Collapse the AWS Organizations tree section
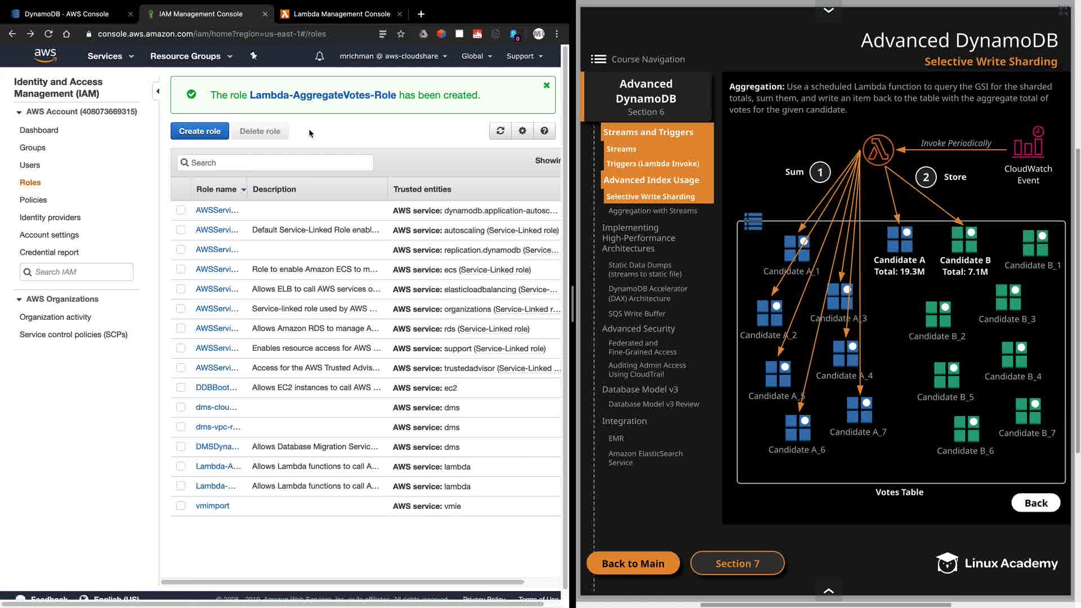 (19, 299)
